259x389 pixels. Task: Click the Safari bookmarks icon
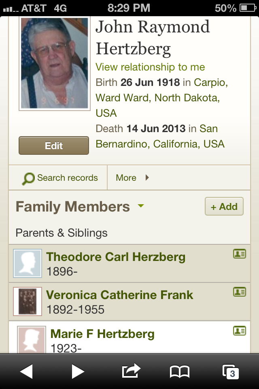pyautogui.click(x=180, y=371)
